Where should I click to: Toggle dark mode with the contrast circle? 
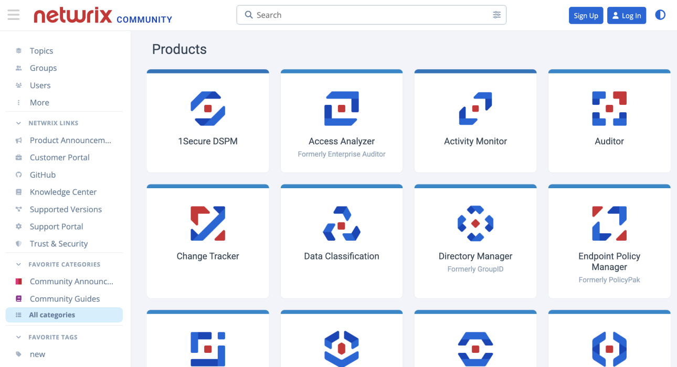[660, 15]
